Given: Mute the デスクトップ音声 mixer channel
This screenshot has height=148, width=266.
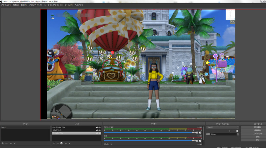Looking at the screenshot, I should 196,133.
